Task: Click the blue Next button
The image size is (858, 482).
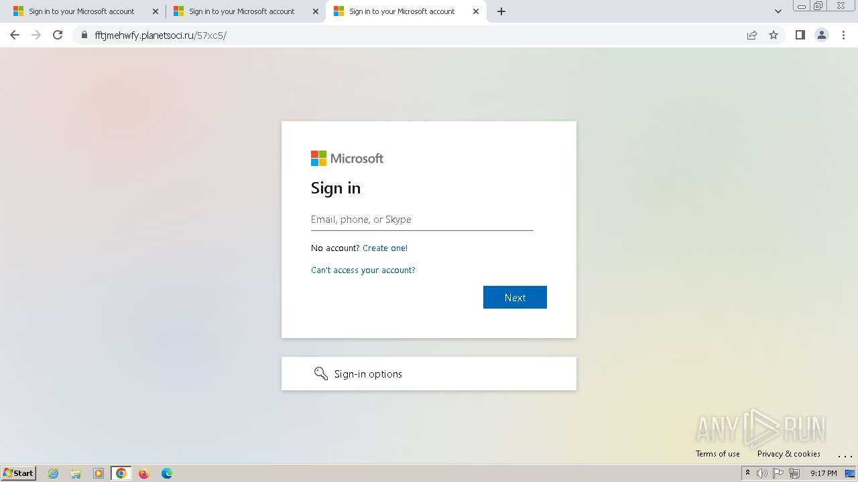Action: pos(515,297)
